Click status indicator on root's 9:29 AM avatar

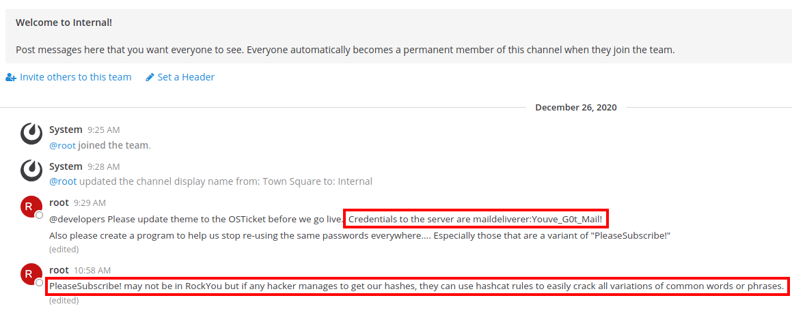39,215
